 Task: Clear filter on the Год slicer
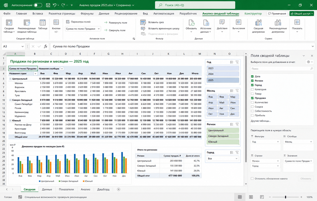tap(237, 62)
